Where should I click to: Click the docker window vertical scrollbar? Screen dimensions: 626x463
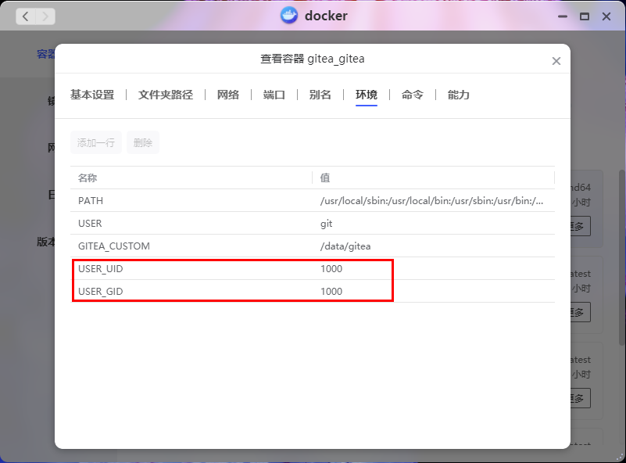622,257
